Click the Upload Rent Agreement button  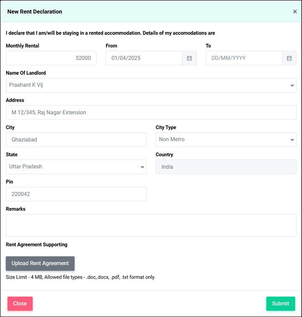point(40,263)
